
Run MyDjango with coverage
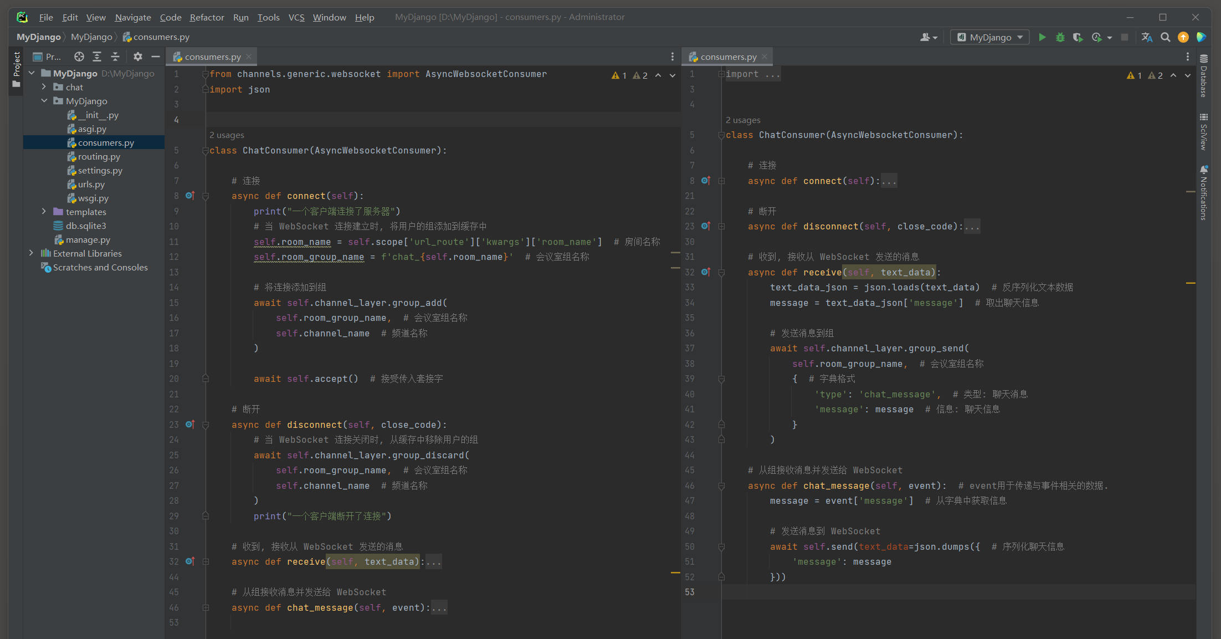[1078, 37]
